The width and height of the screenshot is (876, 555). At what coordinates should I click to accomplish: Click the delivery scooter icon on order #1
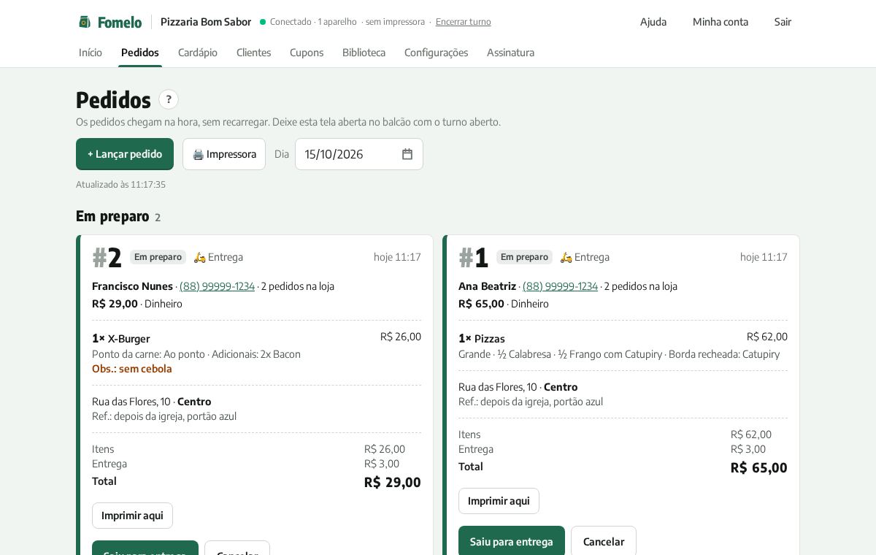(x=566, y=257)
